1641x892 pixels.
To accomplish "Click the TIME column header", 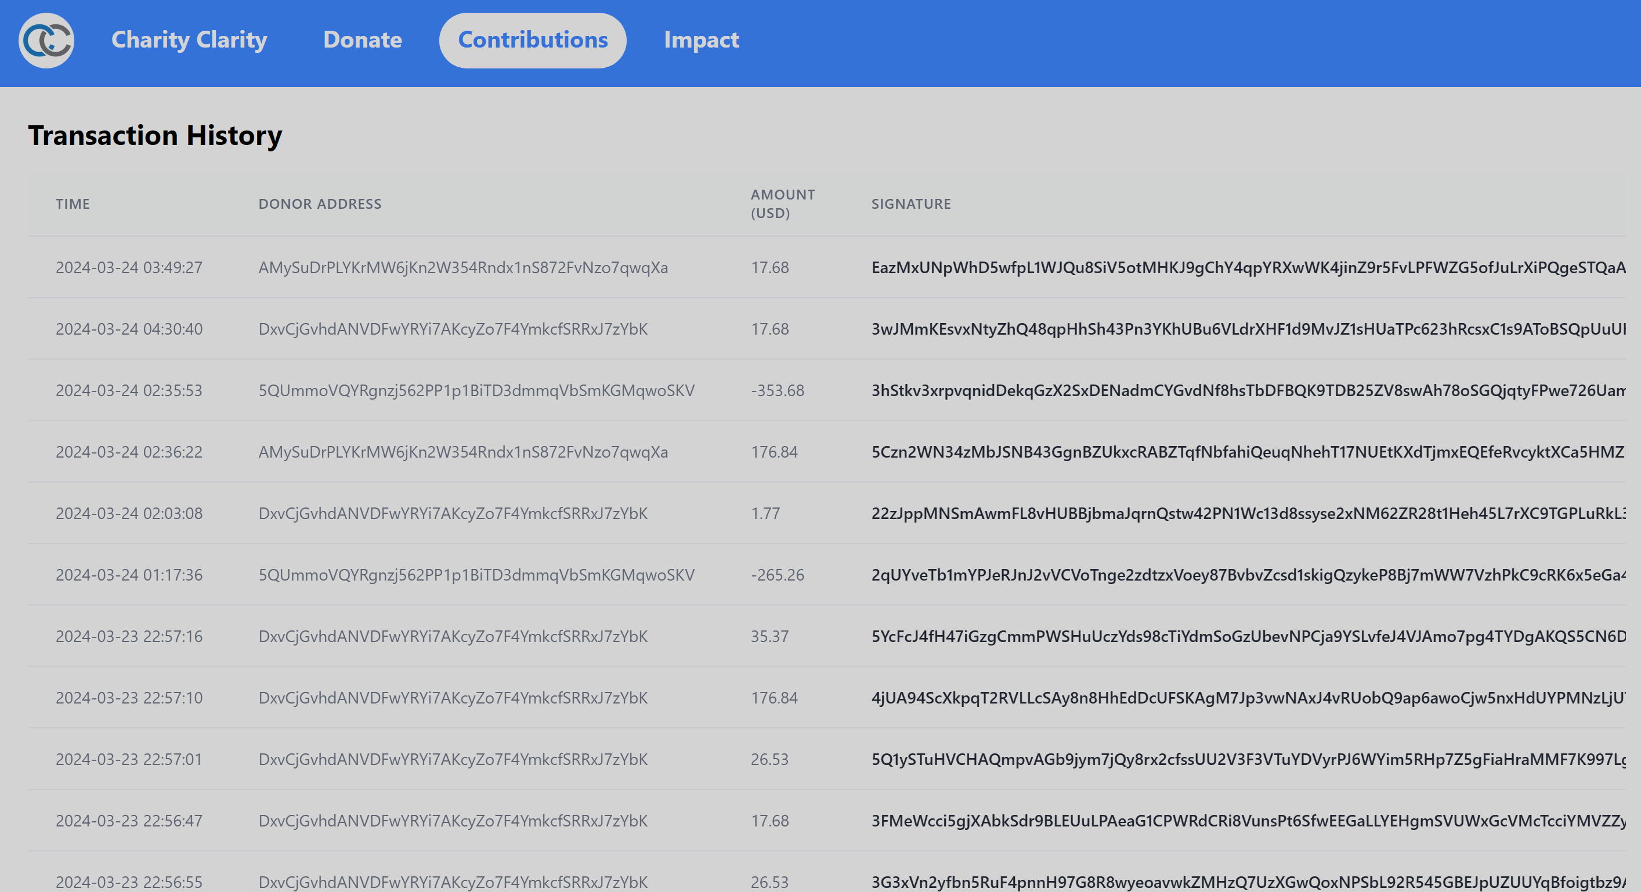I will (x=73, y=204).
